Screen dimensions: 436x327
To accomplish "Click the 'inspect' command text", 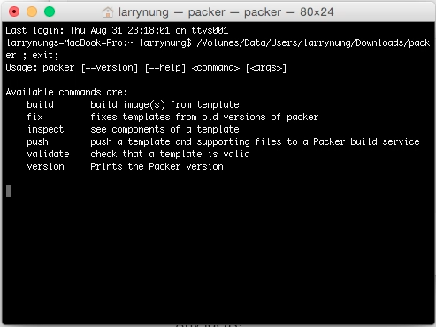I will click(x=45, y=130).
